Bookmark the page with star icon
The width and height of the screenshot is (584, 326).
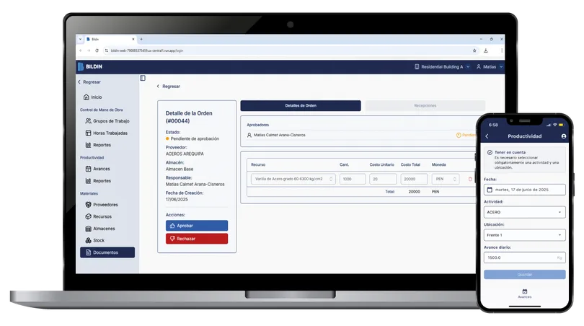coord(474,50)
